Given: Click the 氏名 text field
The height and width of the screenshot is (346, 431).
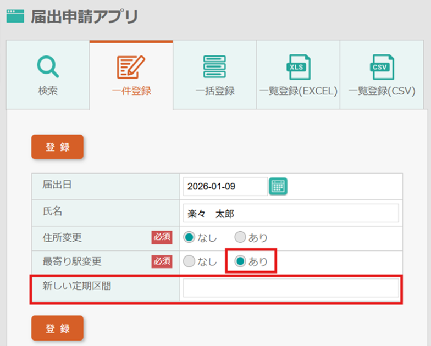Looking at the screenshot, I should coord(290,213).
